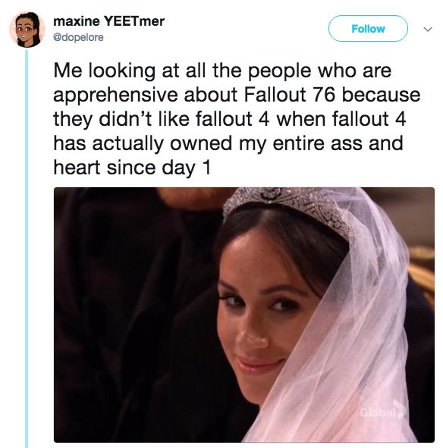
Task: Open the @dopelore handle link
Action: pyautogui.click(x=78, y=37)
